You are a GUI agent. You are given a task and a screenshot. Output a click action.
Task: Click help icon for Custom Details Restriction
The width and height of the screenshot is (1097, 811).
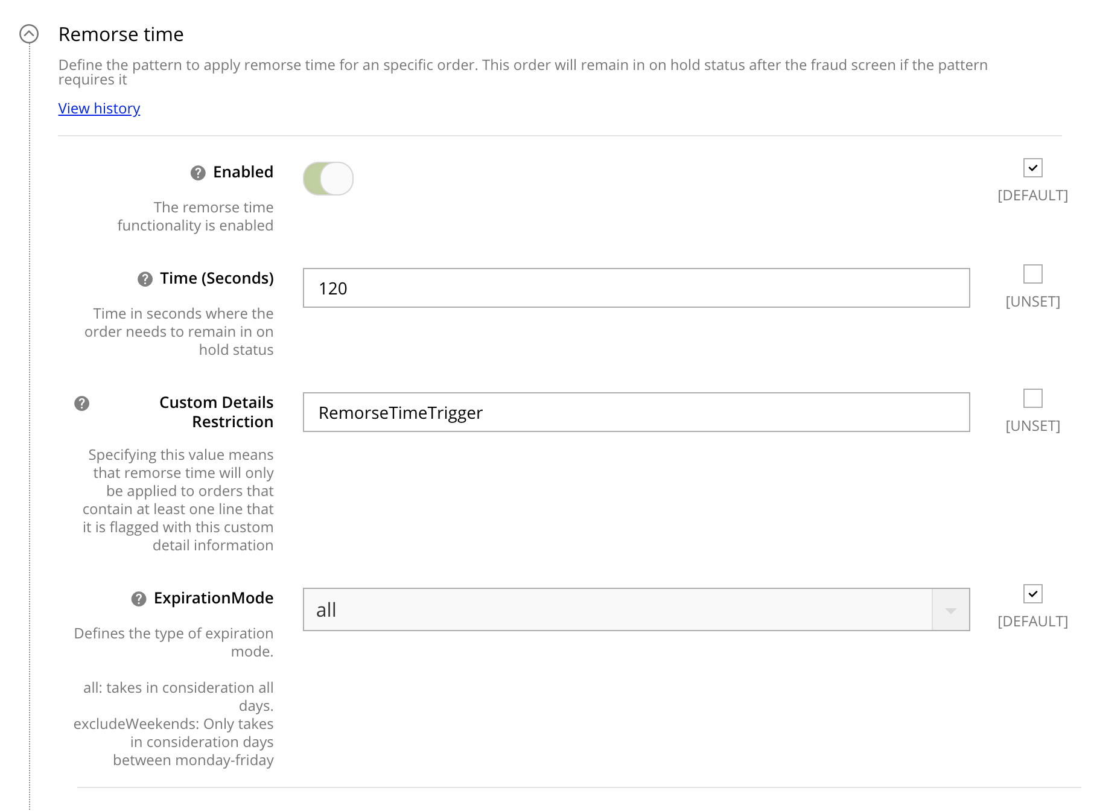[81, 404]
